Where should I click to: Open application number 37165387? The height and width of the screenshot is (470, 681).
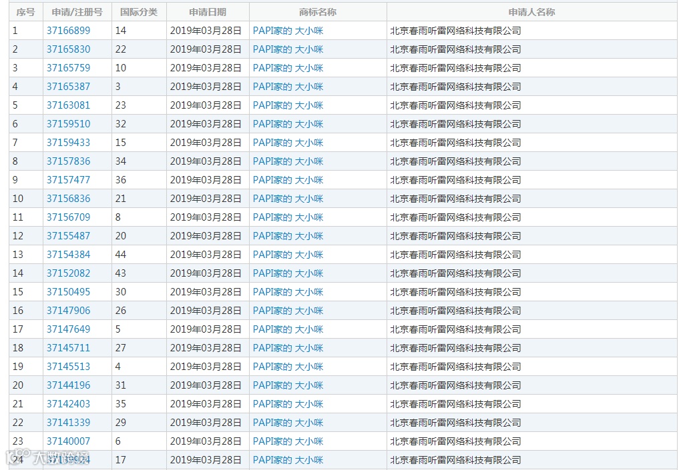tap(69, 87)
